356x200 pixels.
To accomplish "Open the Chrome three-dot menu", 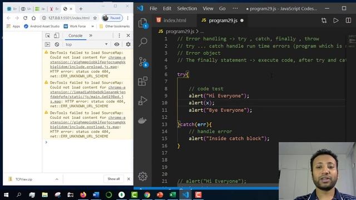I will pyautogui.click(x=128, y=18).
